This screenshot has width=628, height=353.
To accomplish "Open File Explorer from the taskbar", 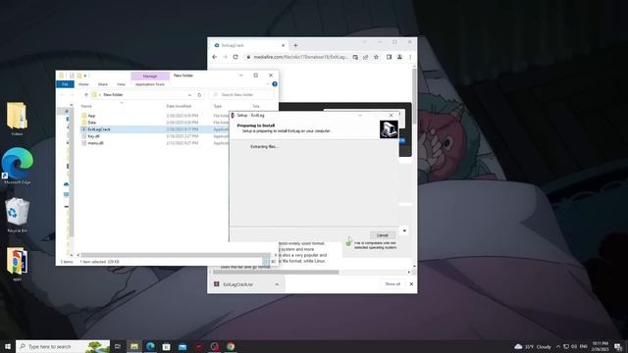I will (x=134, y=346).
